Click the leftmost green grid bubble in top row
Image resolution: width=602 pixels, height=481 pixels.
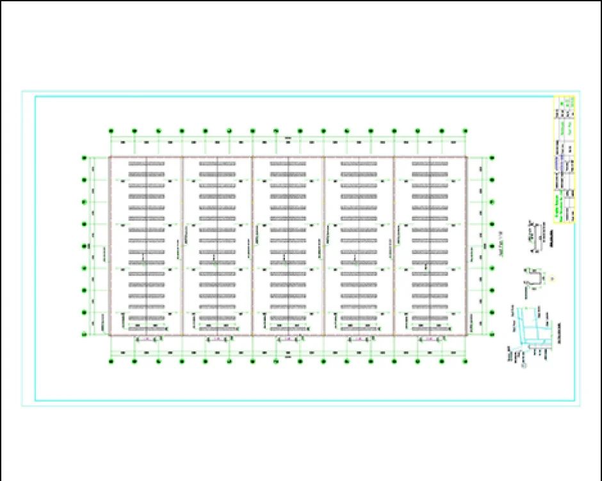(x=111, y=131)
